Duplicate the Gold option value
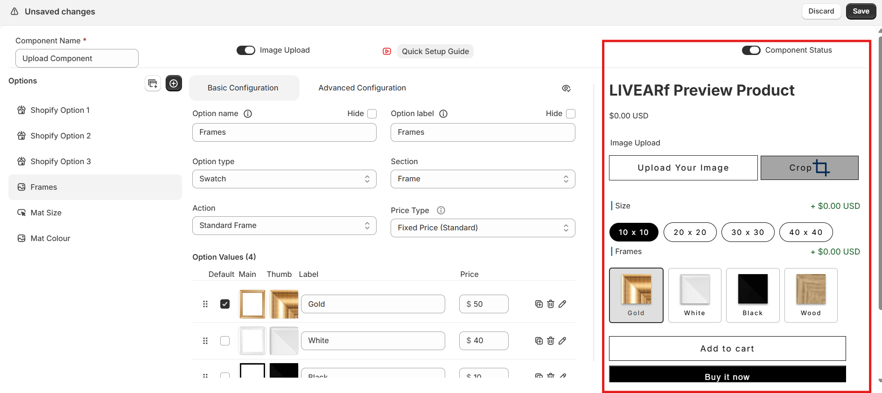The height and width of the screenshot is (393, 882). [539, 304]
